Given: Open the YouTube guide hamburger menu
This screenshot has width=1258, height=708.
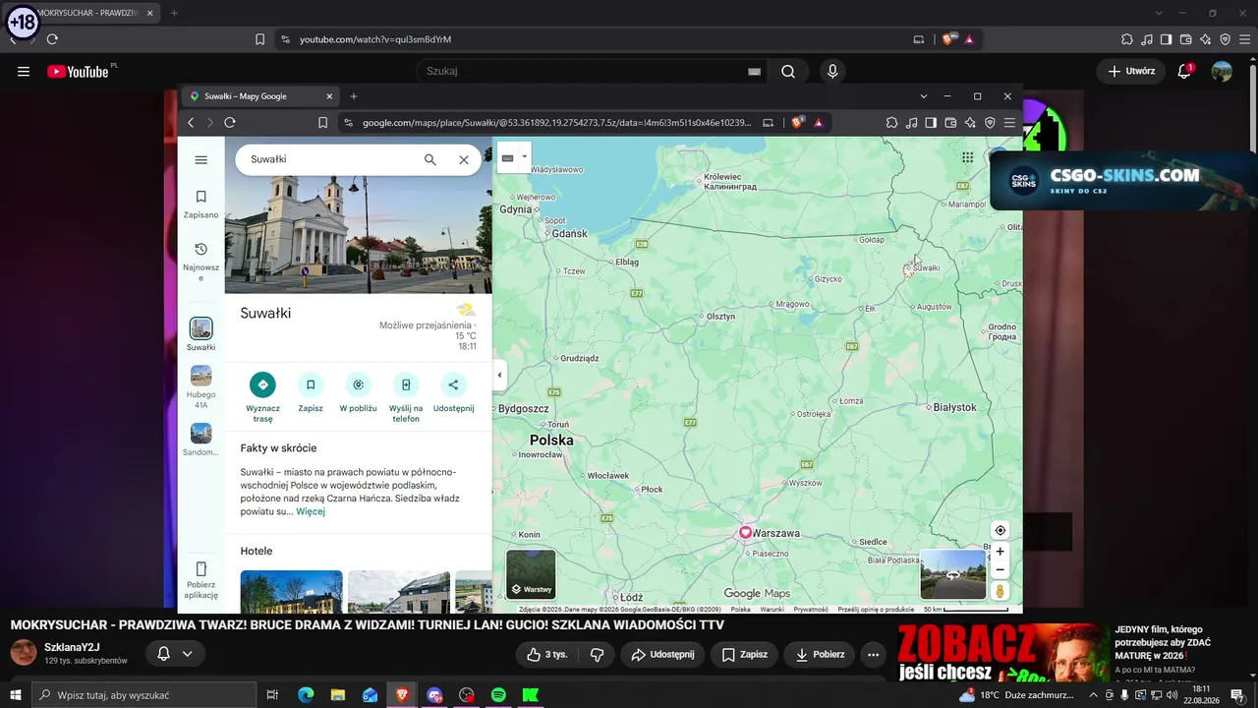Looking at the screenshot, I should click(x=24, y=71).
